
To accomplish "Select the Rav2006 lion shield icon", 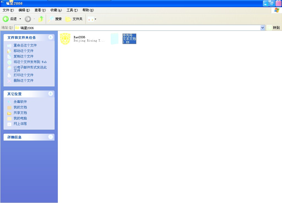I will (x=65, y=39).
